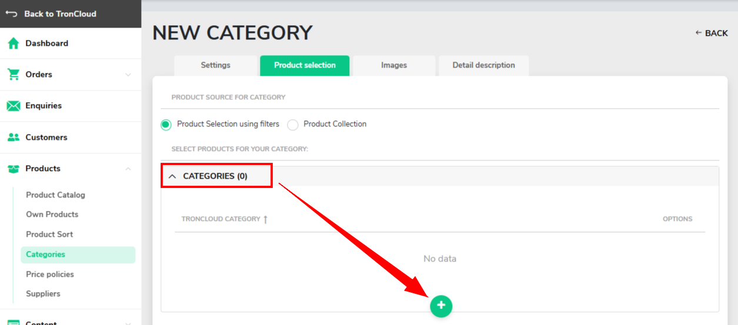
Task: Go back using the BACK link
Action: [x=712, y=33]
